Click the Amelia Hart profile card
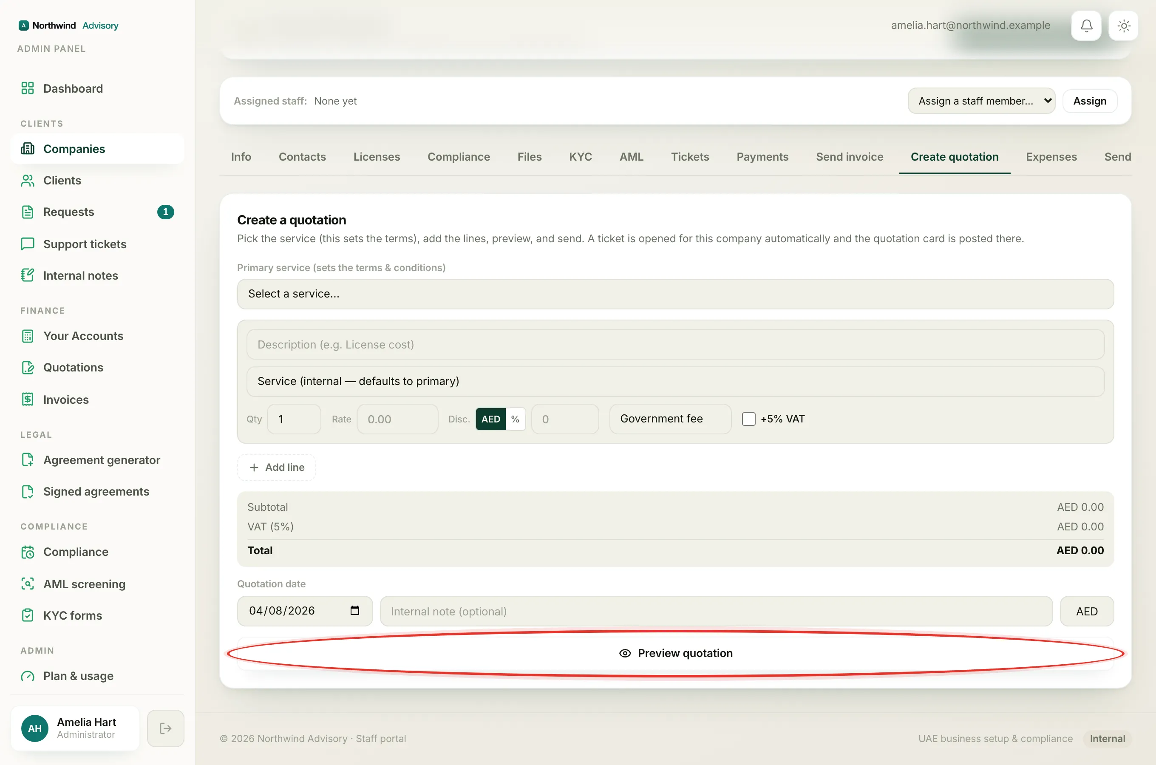 click(x=75, y=728)
